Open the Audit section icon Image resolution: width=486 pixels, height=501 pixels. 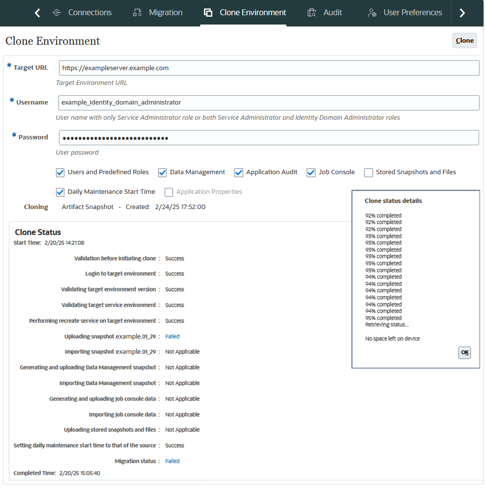coord(311,12)
